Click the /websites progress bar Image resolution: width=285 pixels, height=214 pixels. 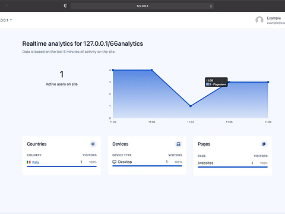233,167
